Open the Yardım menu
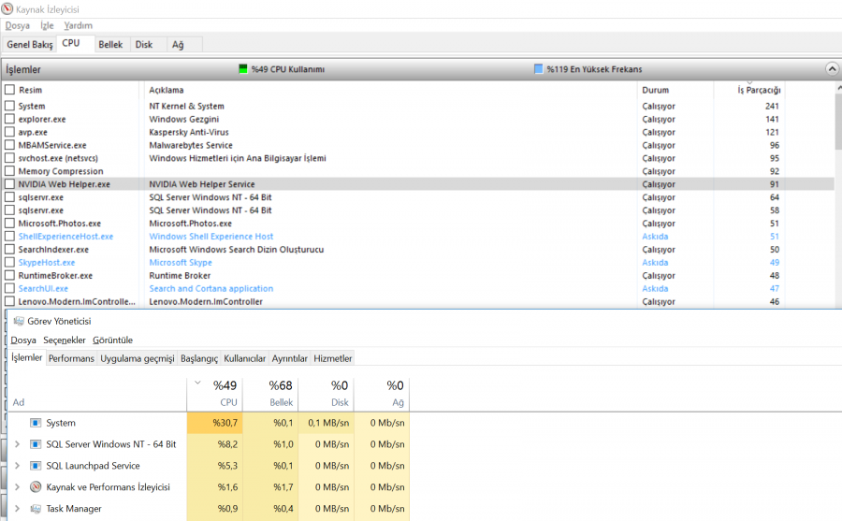Screen dimensions: 842x521 [78, 25]
